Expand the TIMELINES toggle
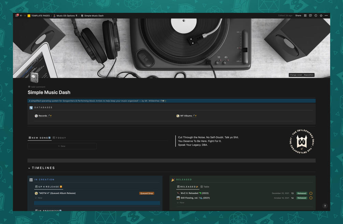The image size is (343, 224). (x=29, y=168)
